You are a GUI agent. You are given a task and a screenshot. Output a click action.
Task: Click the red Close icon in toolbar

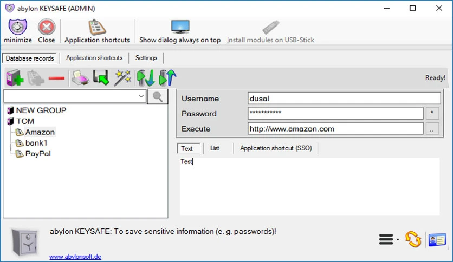pyautogui.click(x=47, y=27)
